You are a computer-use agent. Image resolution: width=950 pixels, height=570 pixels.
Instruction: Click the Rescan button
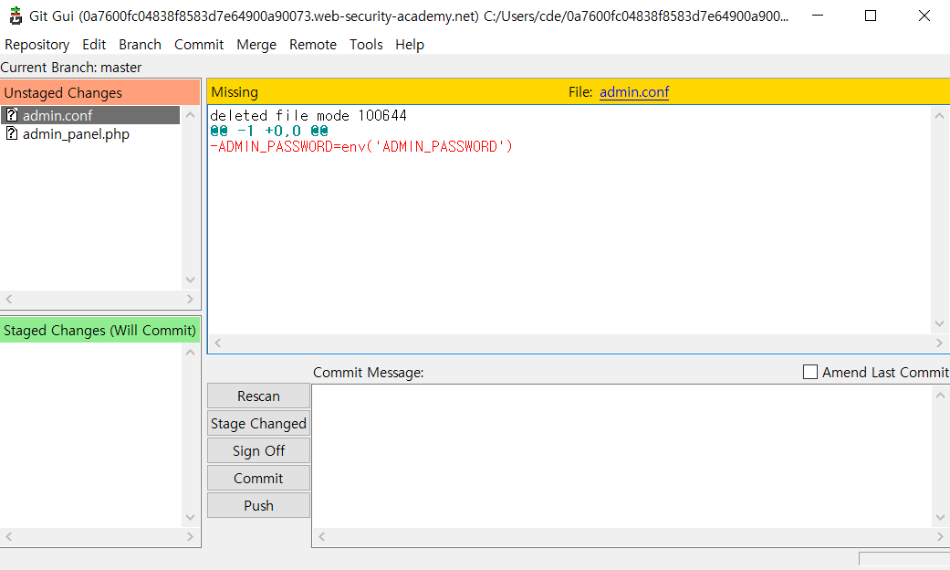tap(258, 396)
